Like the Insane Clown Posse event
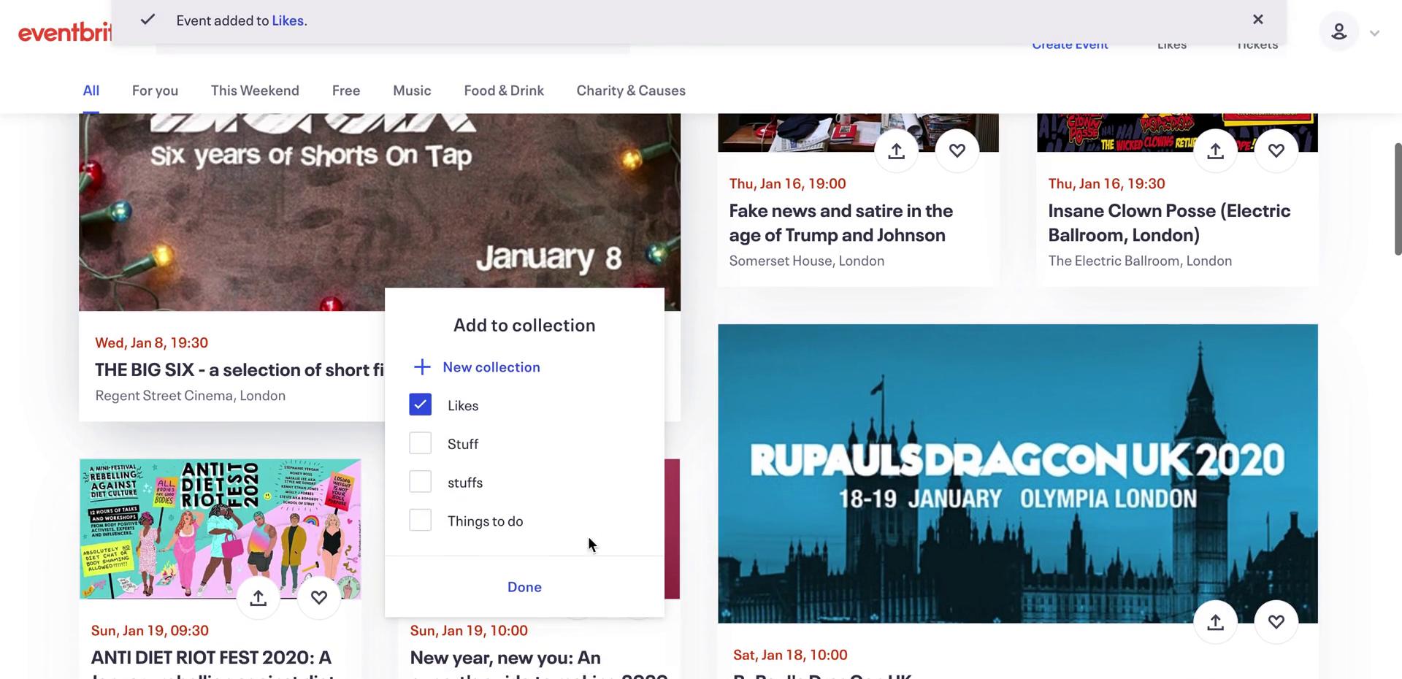Screen dimensions: 1402x679 [x=1276, y=150]
